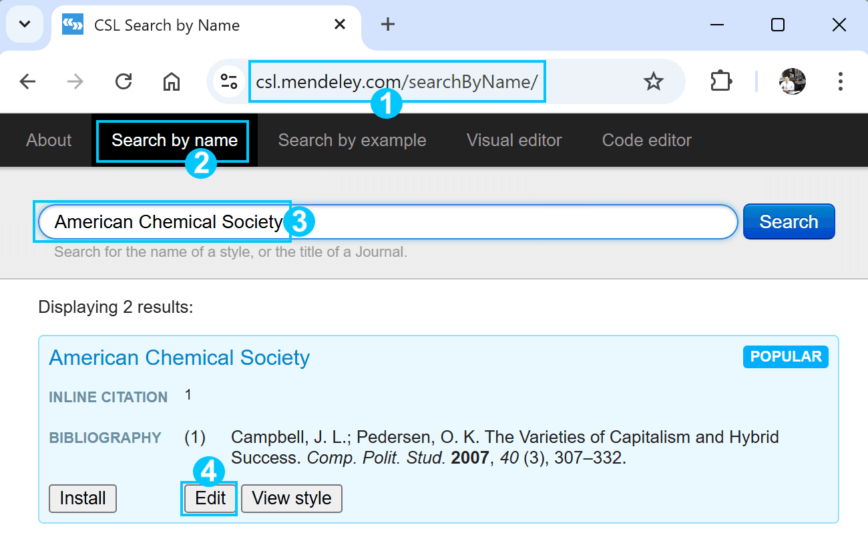This screenshot has width=868, height=535.
Task: Click the Install button
Action: click(x=83, y=498)
